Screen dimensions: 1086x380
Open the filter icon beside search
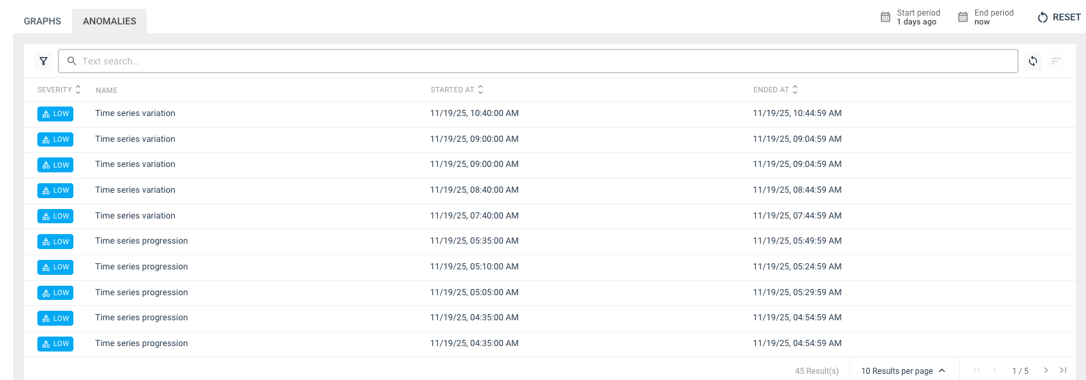[43, 61]
